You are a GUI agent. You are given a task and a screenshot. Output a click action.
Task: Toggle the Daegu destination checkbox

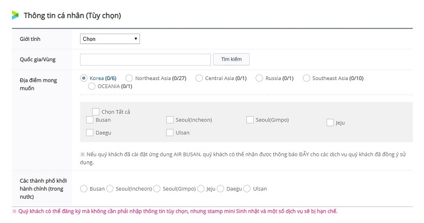(90, 132)
